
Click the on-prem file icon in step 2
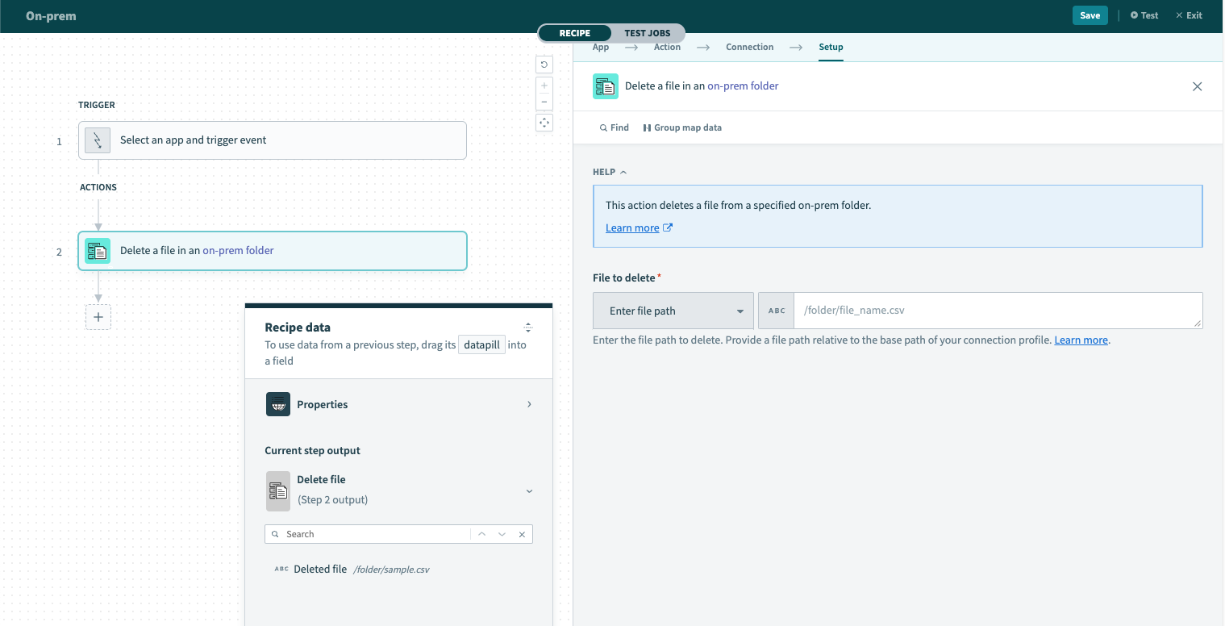click(x=98, y=251)
